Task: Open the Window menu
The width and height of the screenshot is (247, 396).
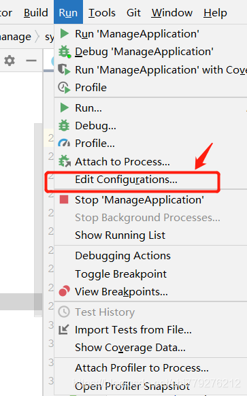Action: coord(172,13)
